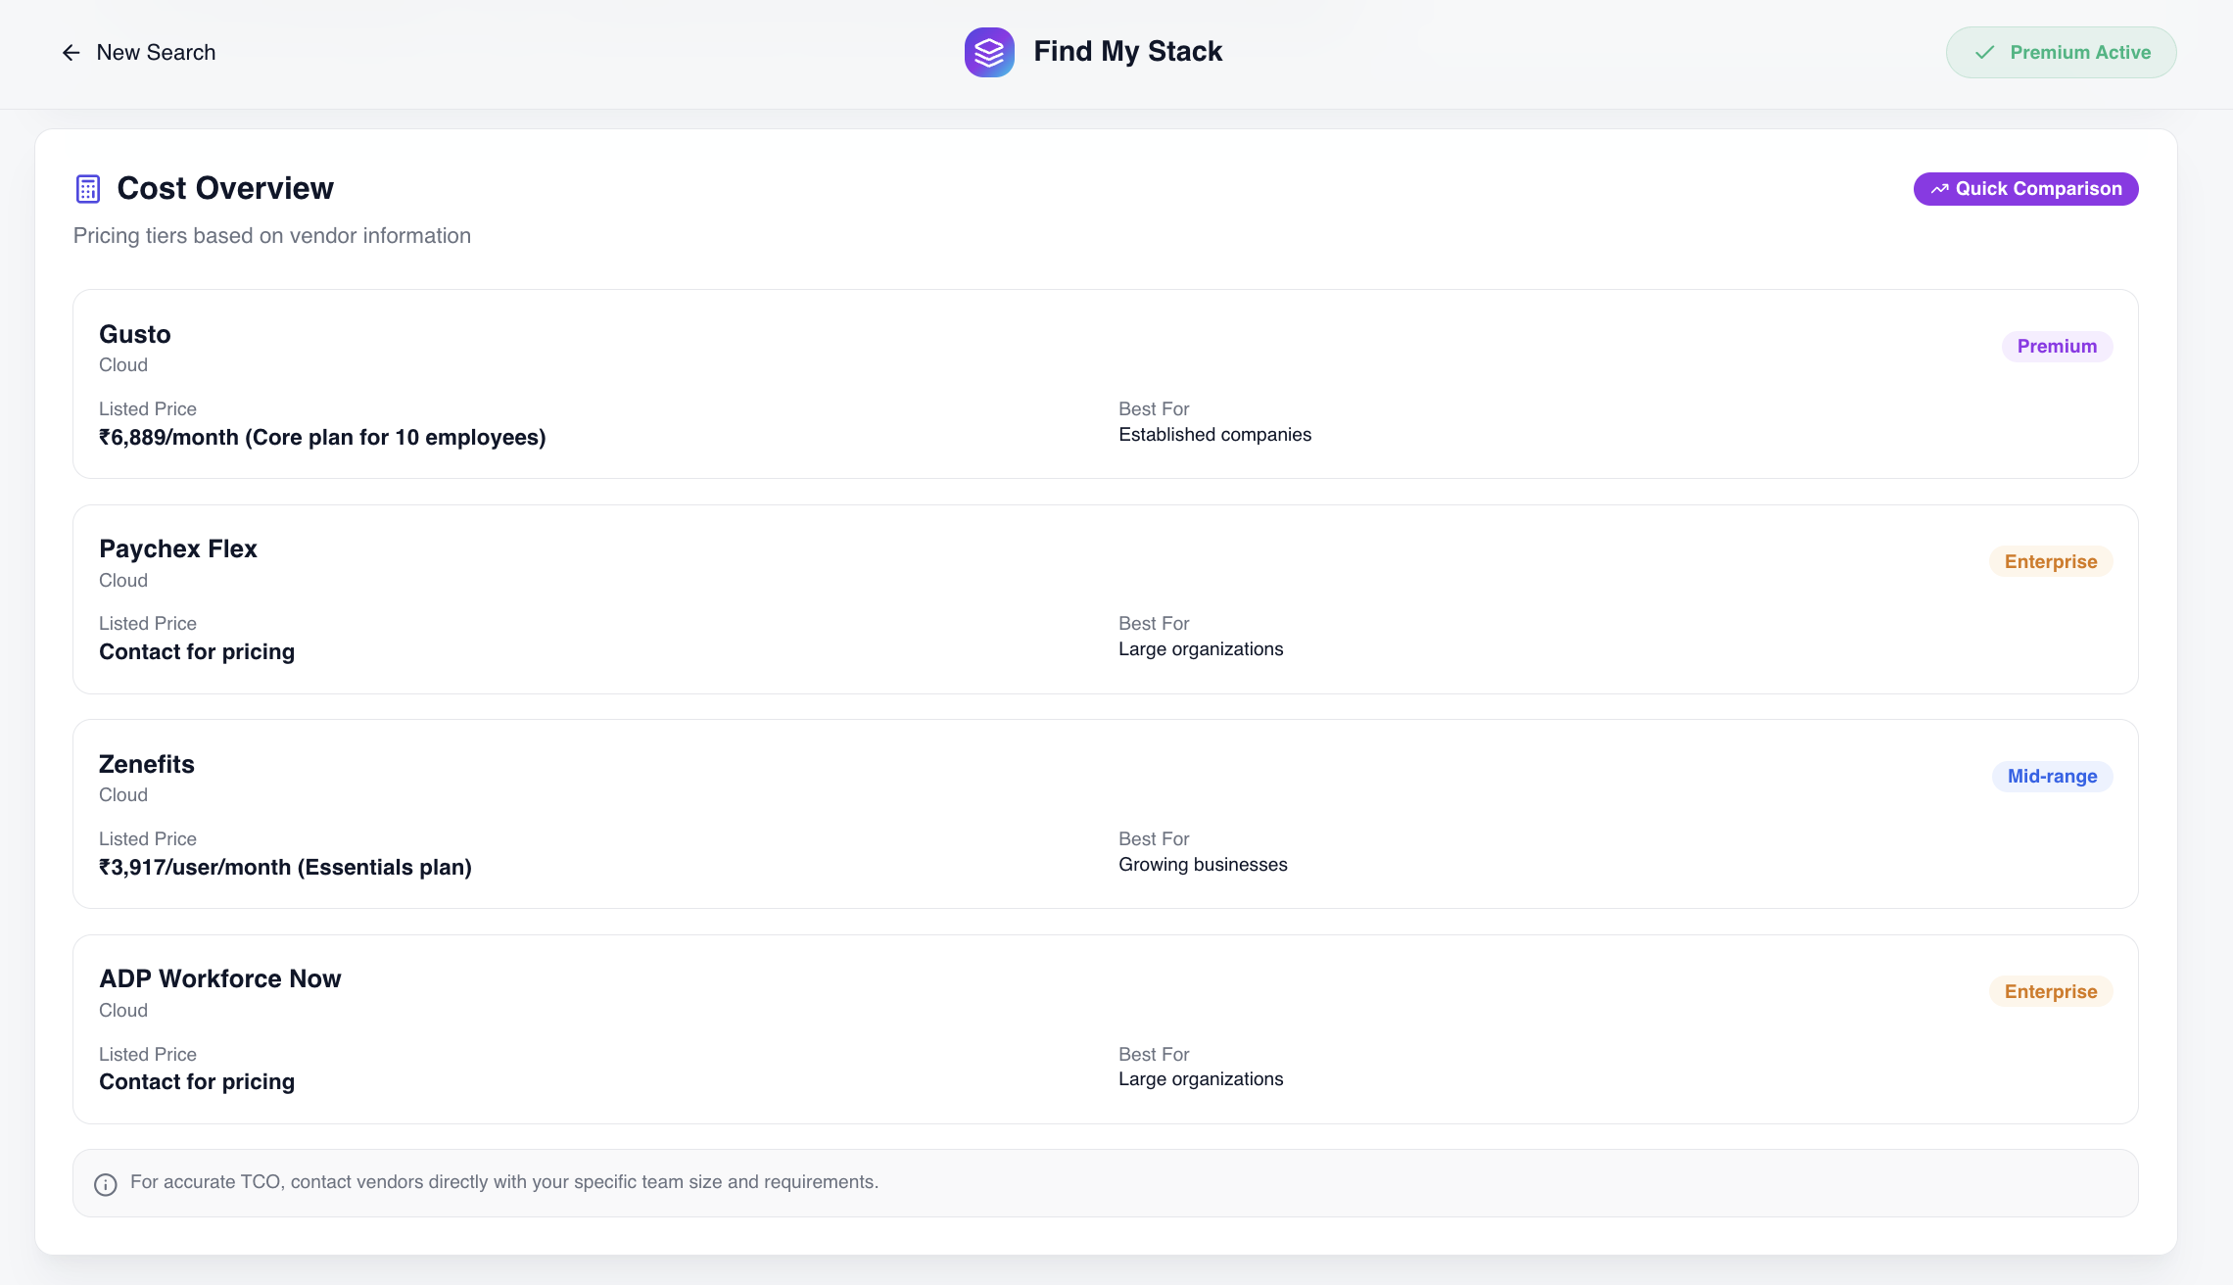The image size is (2233, 1285).
Task: Click the Cost Overview heading
Action: pos(225,188)
